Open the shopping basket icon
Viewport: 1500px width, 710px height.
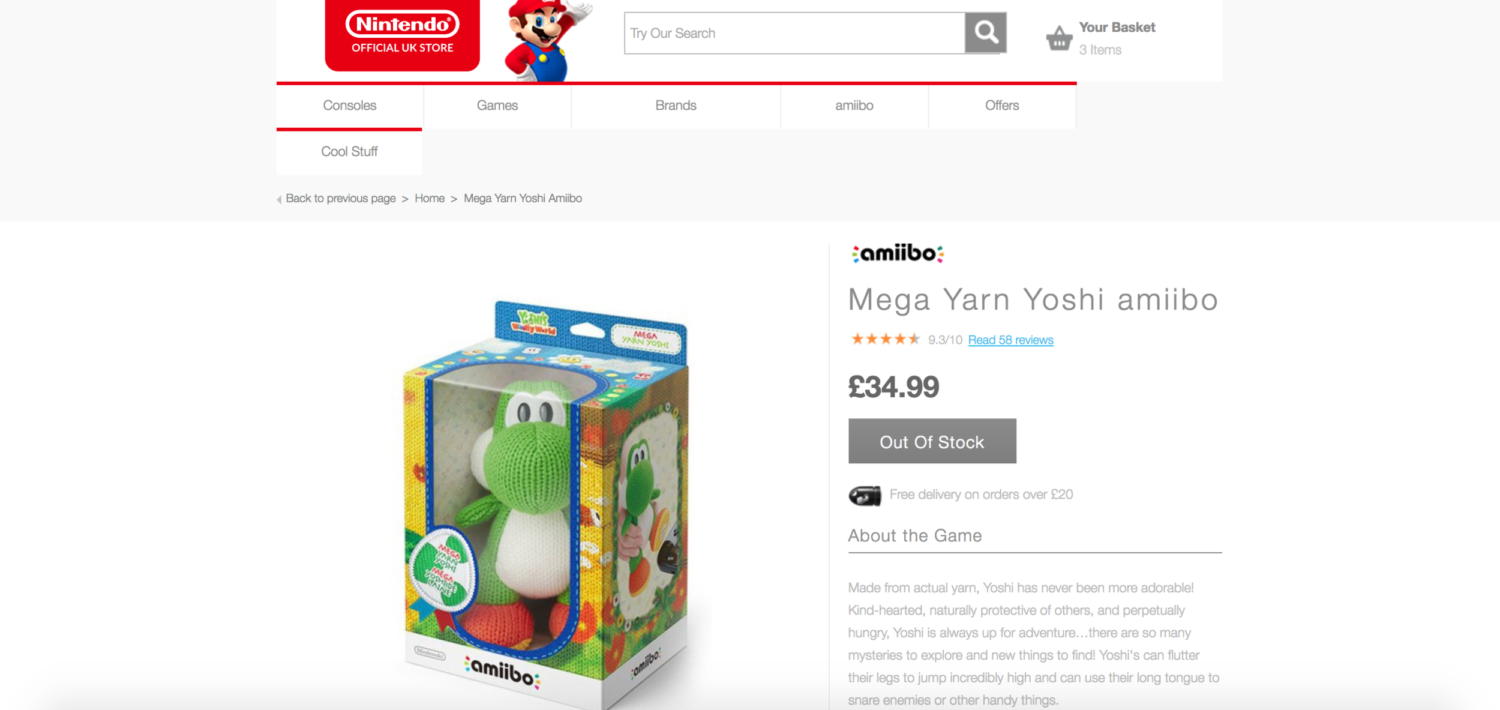pyautogui.click(x=1059, y=38)
